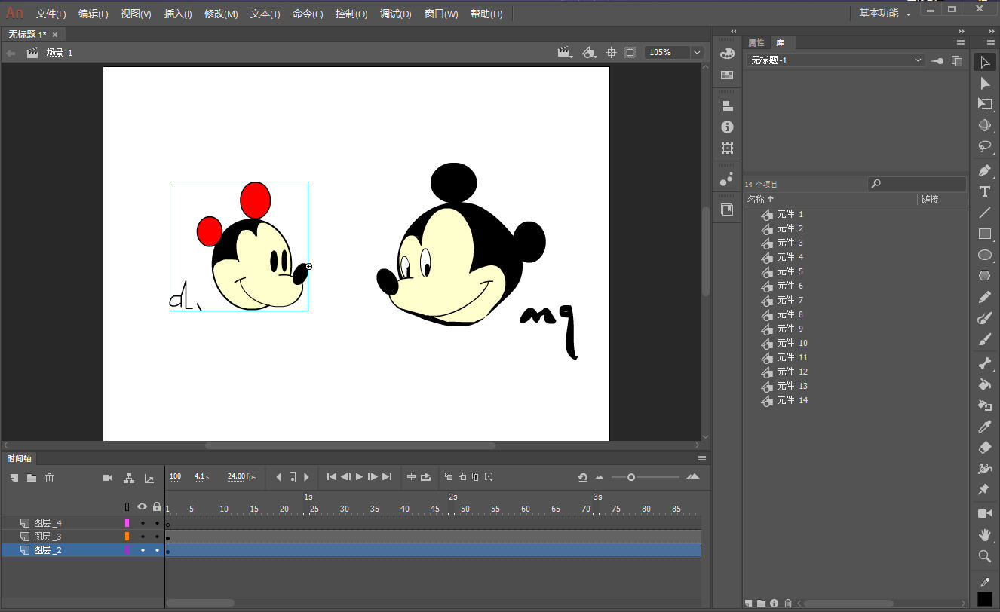Select the Eyedropper tool
Viewport: 1000px width, 612px height.
click(985, 427)
